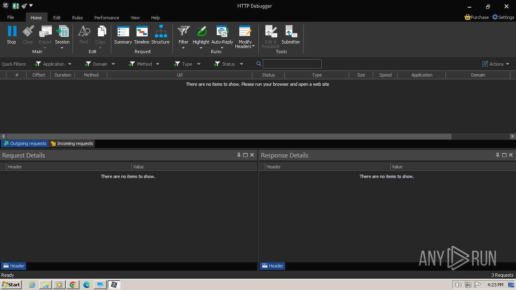Screen dimensions: 516x290
Task: Sort by the Application column header
Action: [x=422, y=75]
